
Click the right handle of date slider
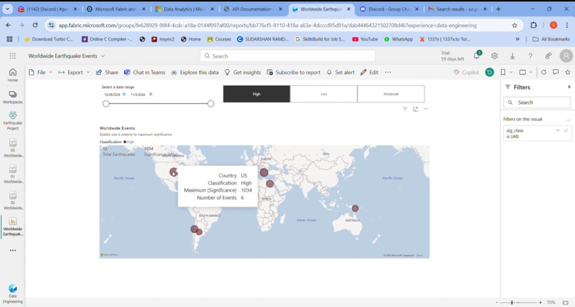[210, 104]
